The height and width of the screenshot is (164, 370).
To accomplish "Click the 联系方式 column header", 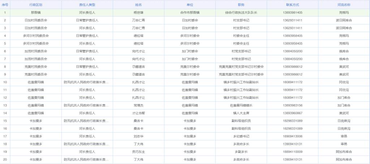I will 292,5.
